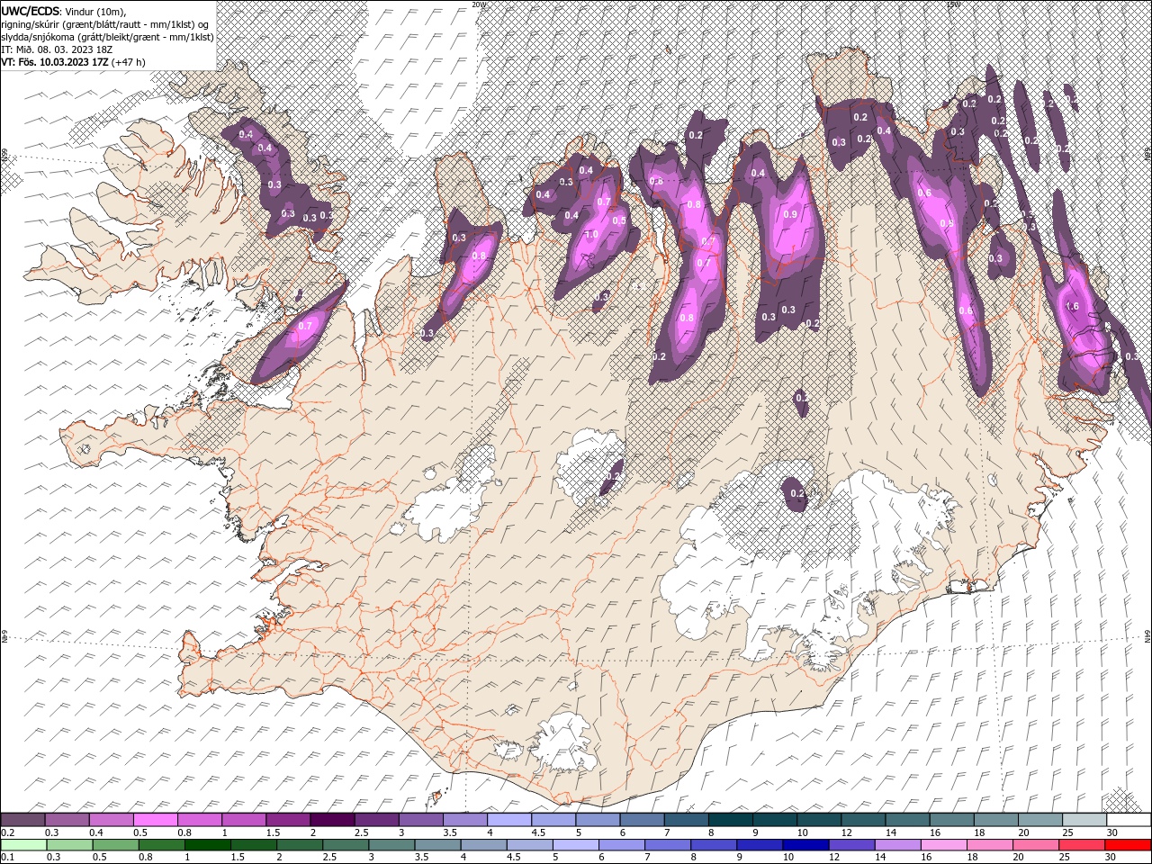Image resolution: width=1152 pixels, height=864 pixels.
Task: Click the dark teal 8 snow legend swatch
Action: point(729,820)
